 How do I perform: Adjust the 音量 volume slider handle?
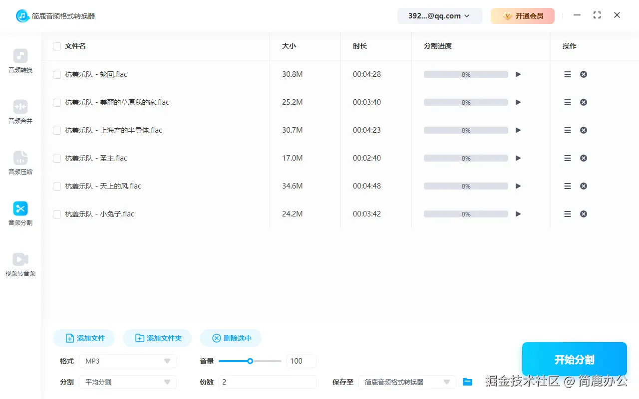(x=250, y=361)
